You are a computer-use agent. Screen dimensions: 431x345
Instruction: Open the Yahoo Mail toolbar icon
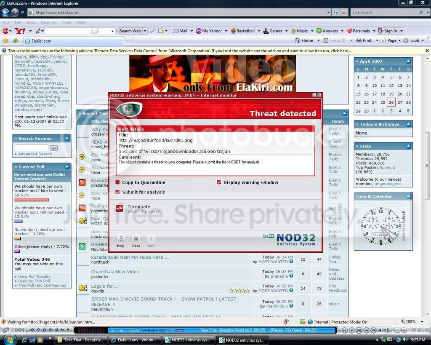click(176, 31)
